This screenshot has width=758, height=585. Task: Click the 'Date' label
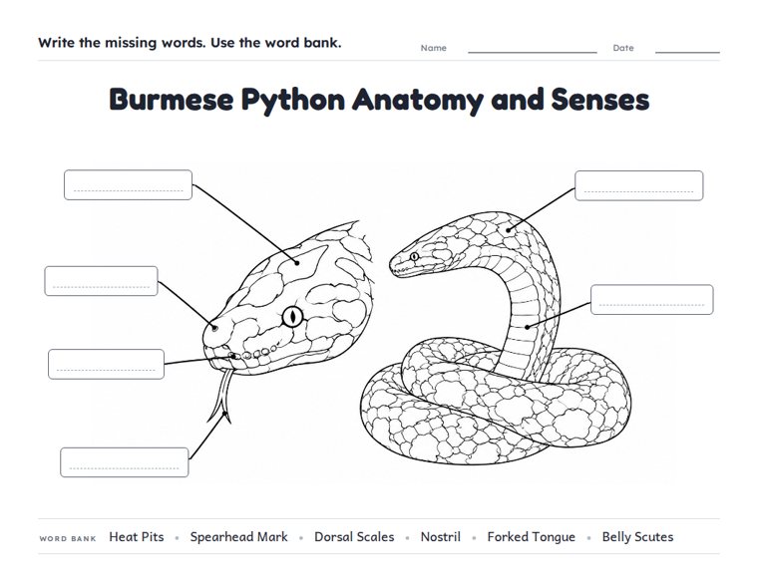point(623,48)
